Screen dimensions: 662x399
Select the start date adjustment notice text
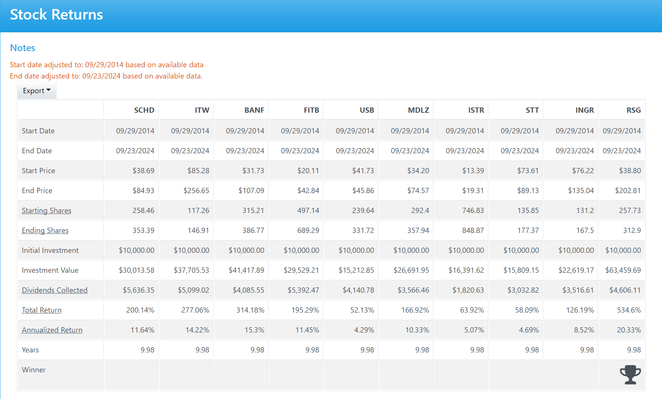click(x=106, y=65)
